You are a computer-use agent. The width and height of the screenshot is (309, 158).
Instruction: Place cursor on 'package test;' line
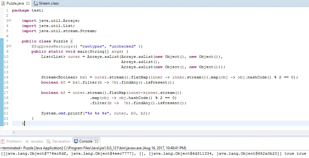coord(28,10)
